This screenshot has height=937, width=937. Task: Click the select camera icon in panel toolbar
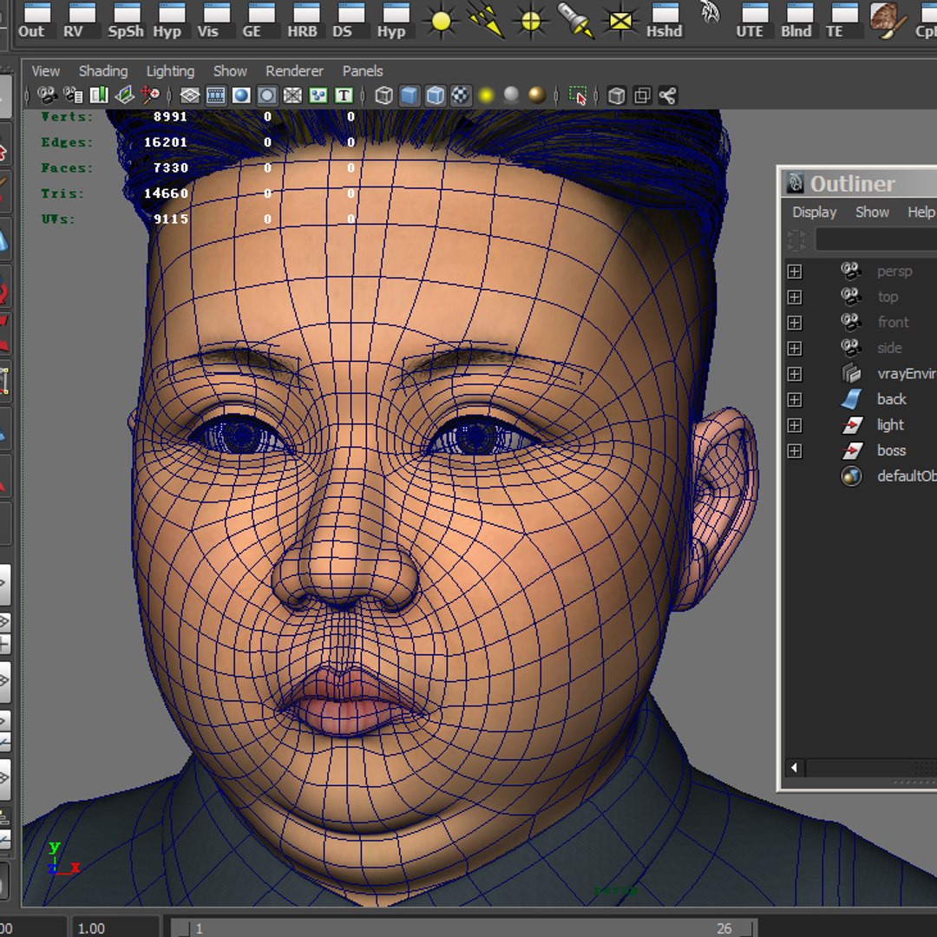[47, 95]
